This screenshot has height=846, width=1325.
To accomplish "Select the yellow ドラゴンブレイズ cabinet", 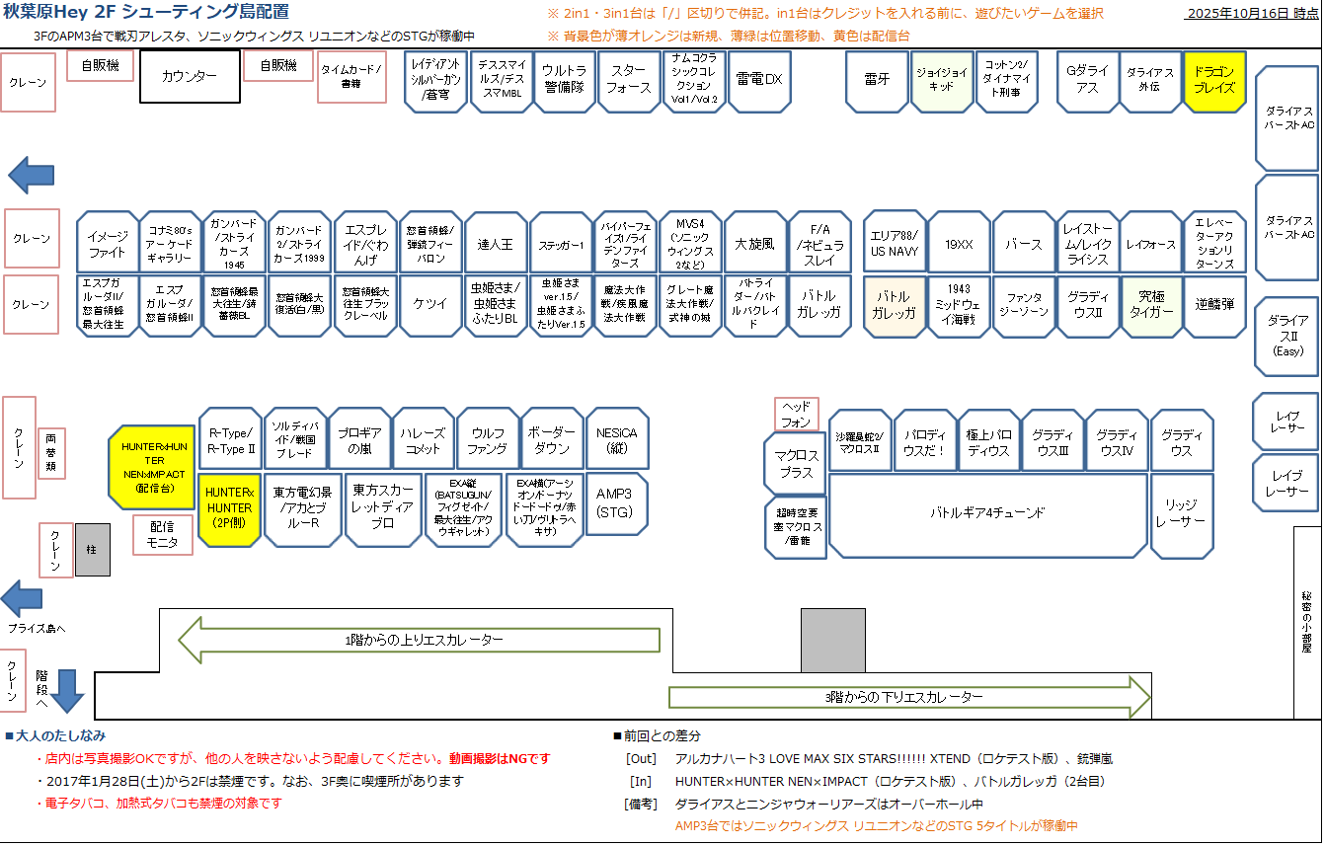I will tap(1214, 81).
